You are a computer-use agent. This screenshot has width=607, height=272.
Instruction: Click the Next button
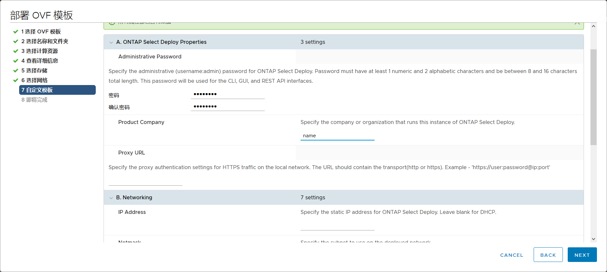[x=582, y=255]
